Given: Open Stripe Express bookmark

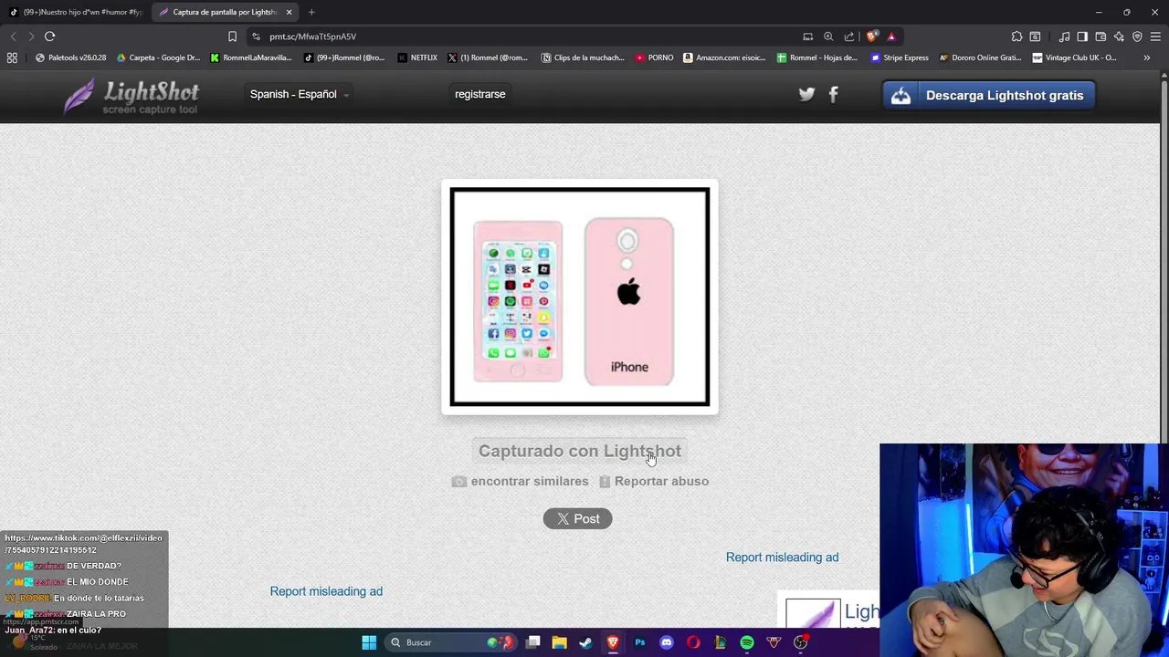Looking at the screenshot, I should (x=900, y=57).
